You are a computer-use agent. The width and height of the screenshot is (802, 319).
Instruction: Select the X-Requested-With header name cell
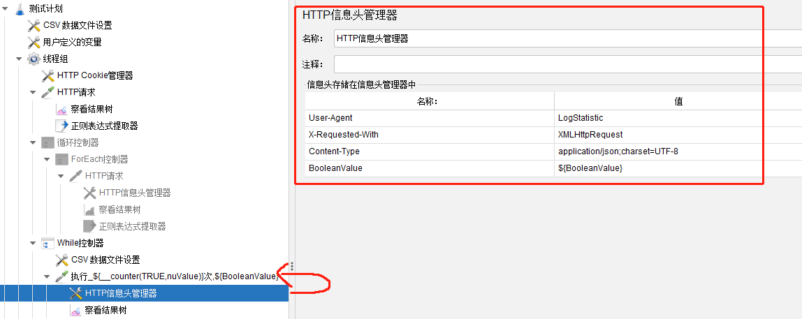click(x=430, y=135)
